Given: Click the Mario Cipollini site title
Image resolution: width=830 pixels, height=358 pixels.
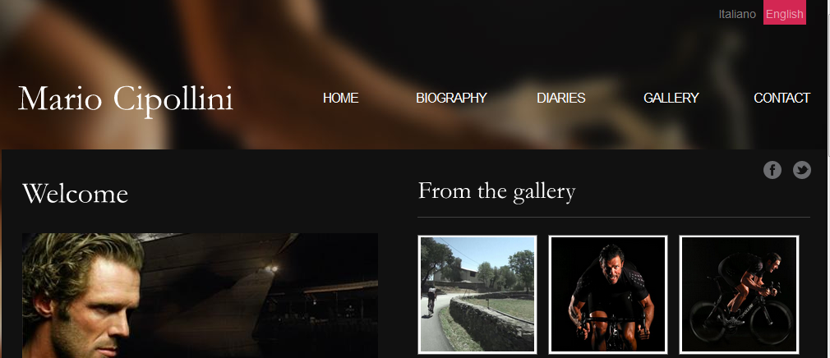Looking at the screenshot, I should 126,99.
